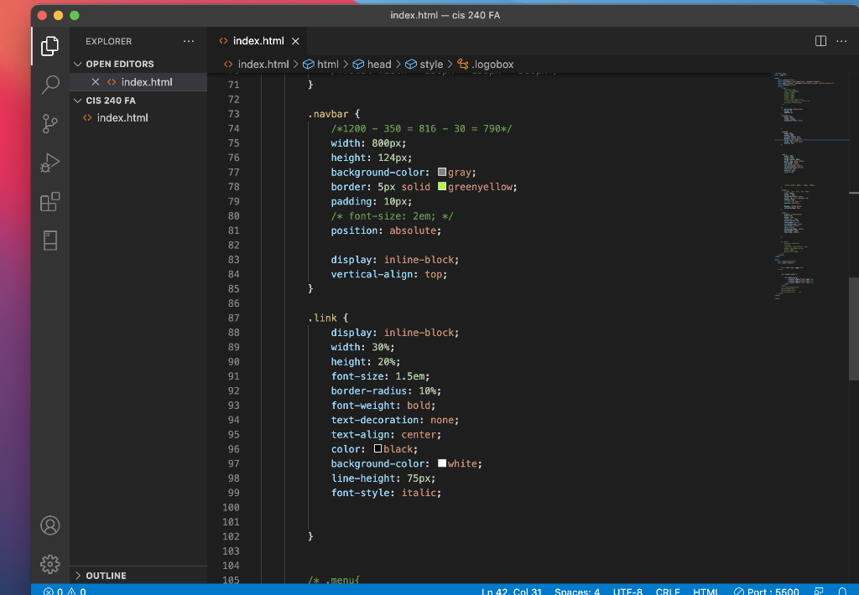
Task: Open the Manage settings gear
Action: tap(49, 564)
